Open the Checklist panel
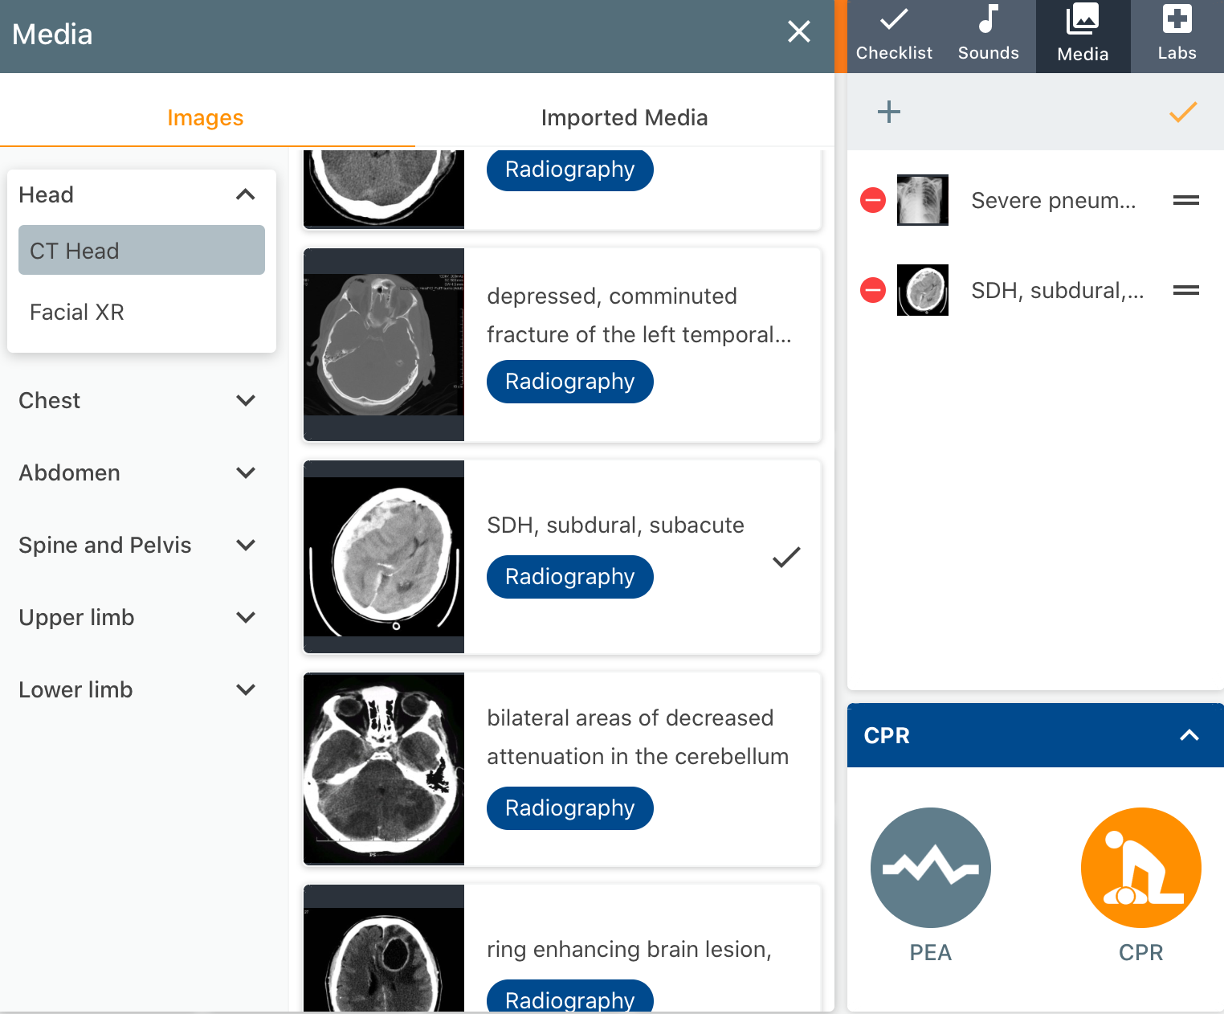The width and height of the screenshot is (1224, 1014). (x=893, y=36)
